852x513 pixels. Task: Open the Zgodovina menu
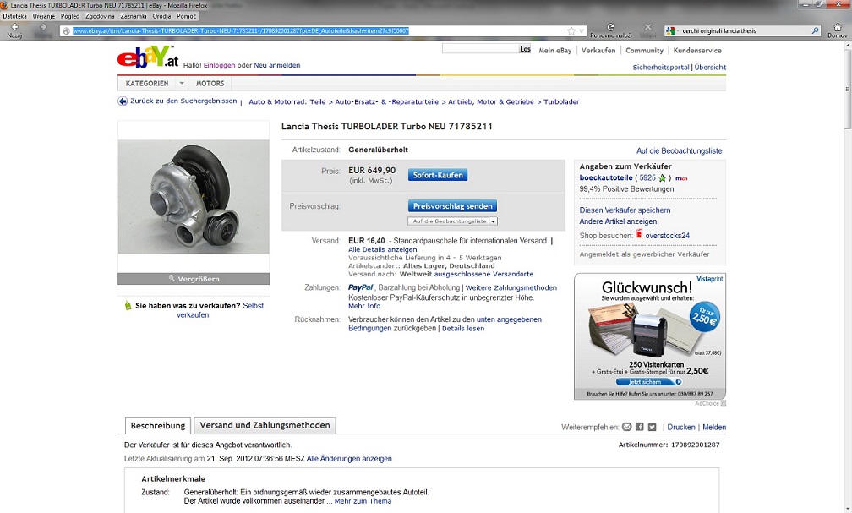(100, 16)
